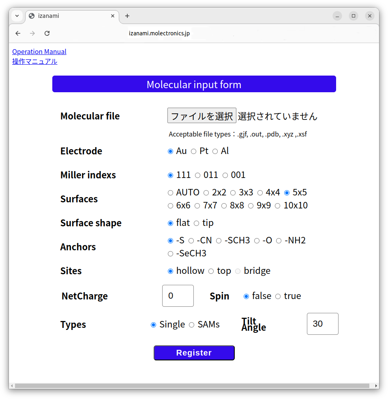Open the tab search dropdown chevron
Screen dimensions: 388x399
[x=17, y=16]
